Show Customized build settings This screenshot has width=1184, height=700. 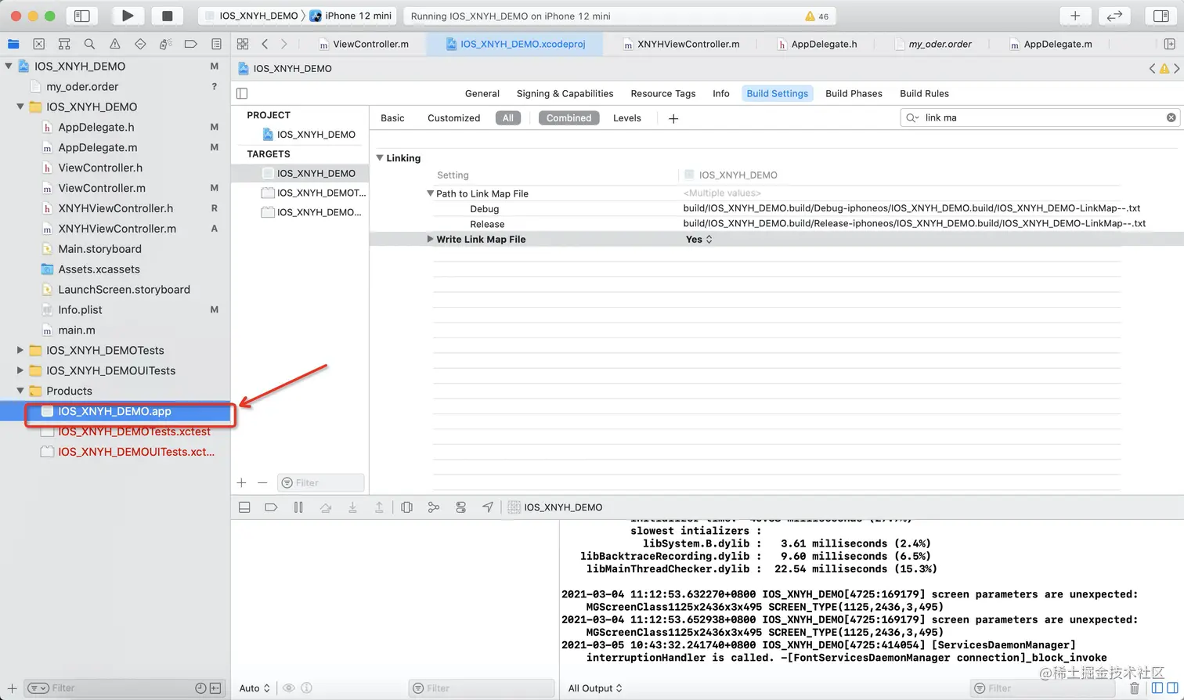pyautogui.click(x=454, y=118)
